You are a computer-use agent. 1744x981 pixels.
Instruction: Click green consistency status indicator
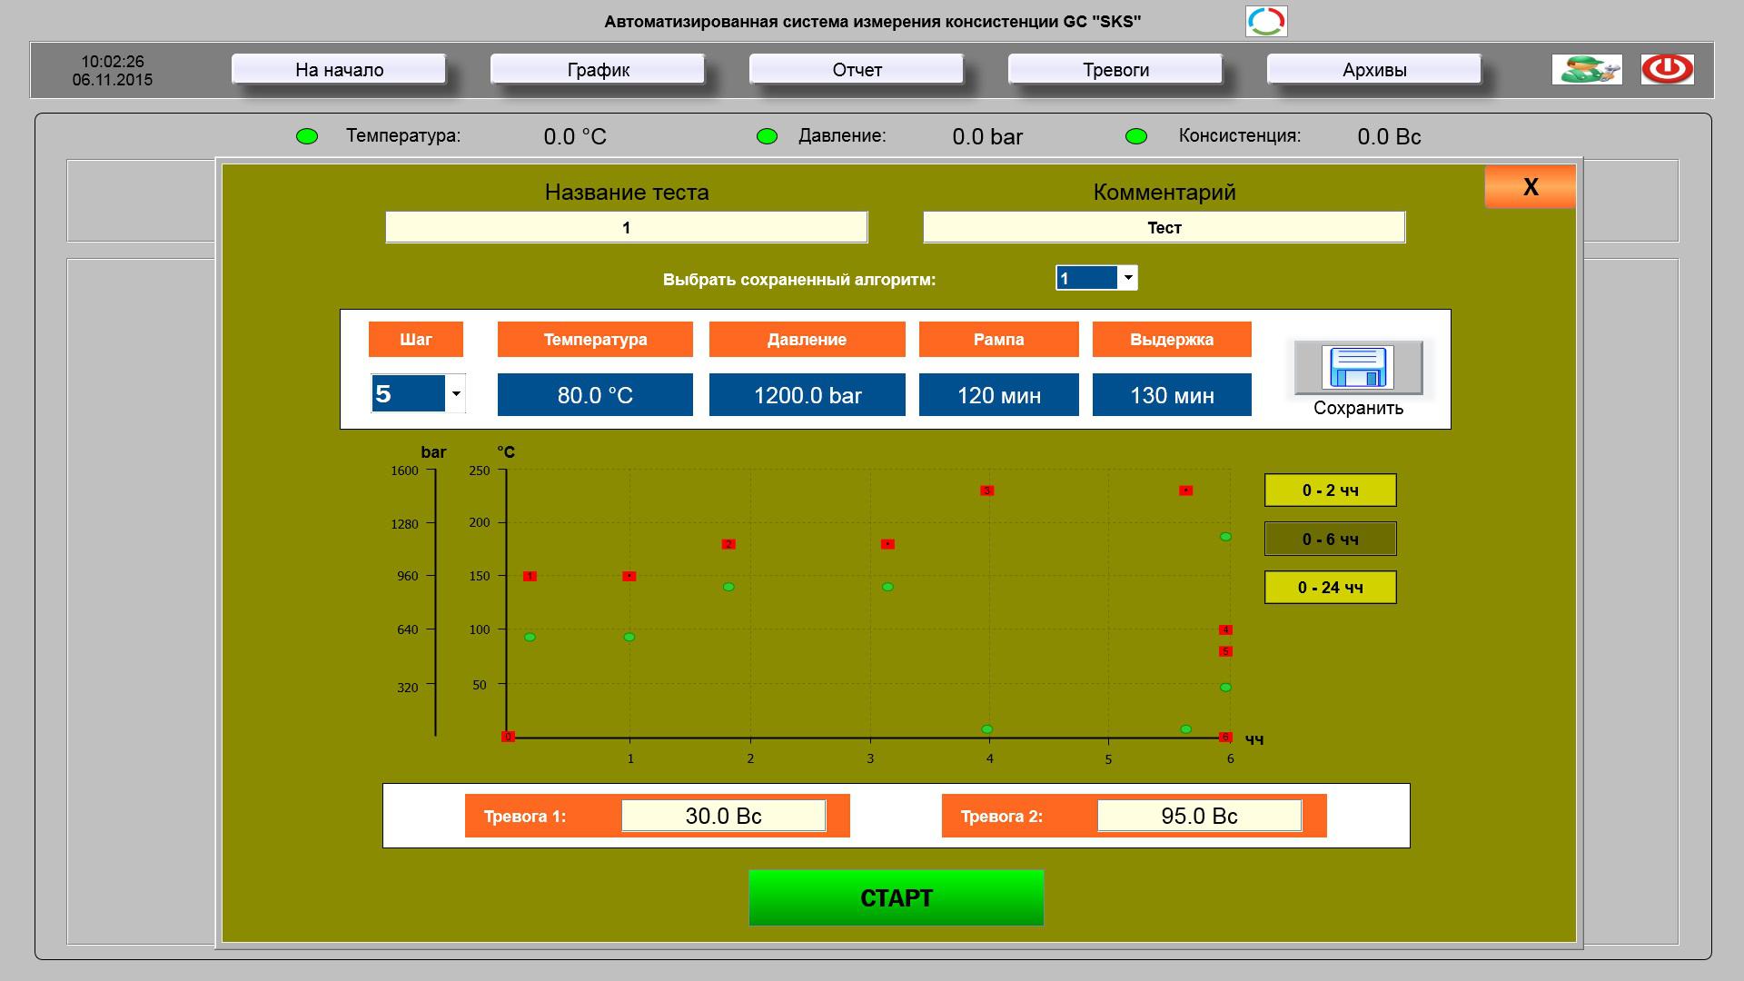click(1135, 136)
